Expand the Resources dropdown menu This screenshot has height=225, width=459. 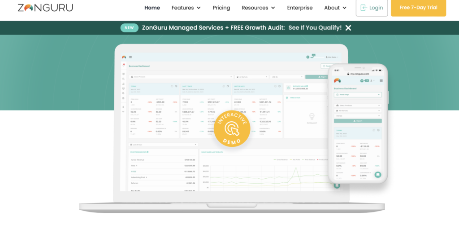click(x=258, y=8)
